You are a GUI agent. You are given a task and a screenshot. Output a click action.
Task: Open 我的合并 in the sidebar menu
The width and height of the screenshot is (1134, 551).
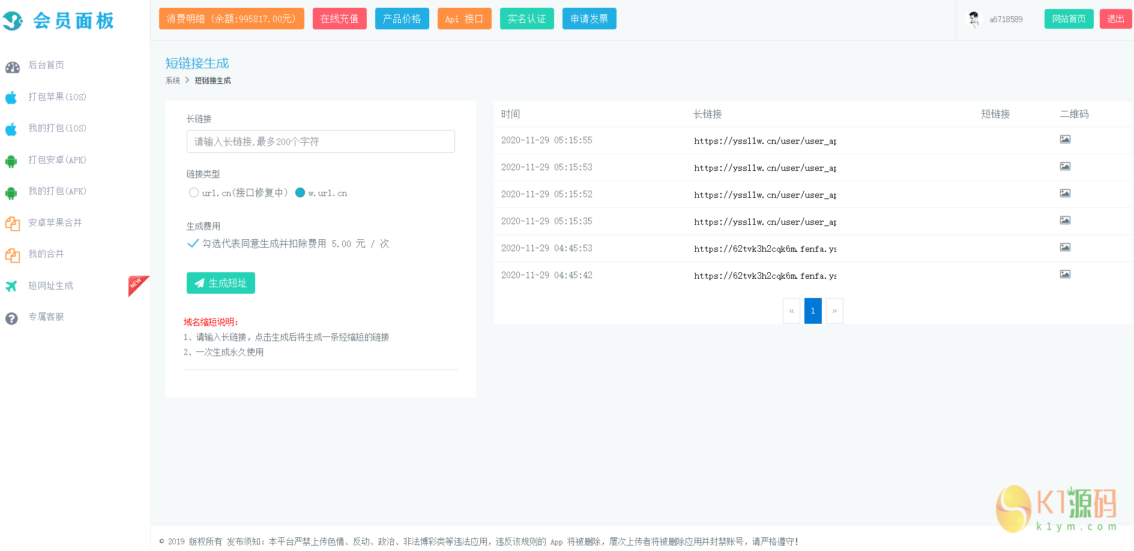pos(46,254)
